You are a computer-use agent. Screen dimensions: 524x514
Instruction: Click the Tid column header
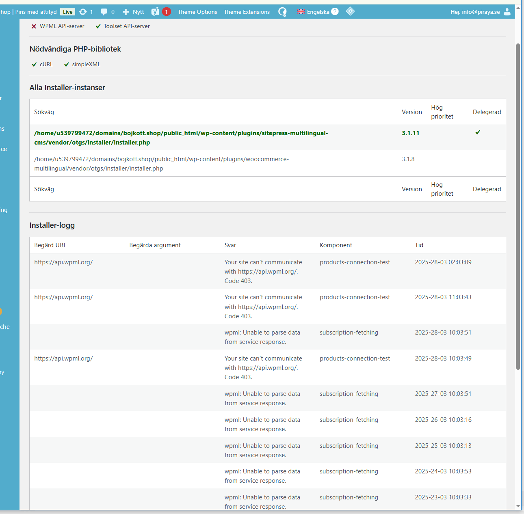point(419,245)
